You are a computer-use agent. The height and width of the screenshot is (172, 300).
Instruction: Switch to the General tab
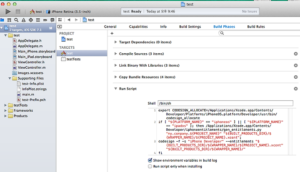(x=110, y=27)
